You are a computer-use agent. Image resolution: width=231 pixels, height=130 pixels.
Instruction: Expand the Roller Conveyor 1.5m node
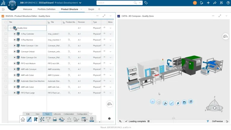[14, 46]
